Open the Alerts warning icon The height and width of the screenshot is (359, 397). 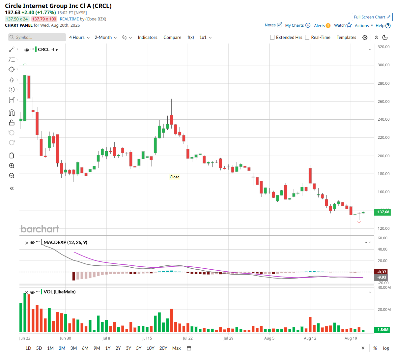click(x=328, y=26)
